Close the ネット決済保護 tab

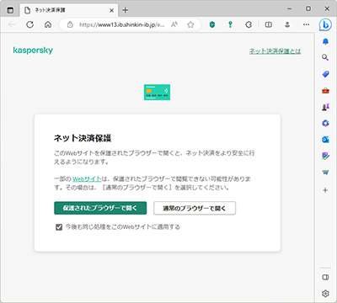111,10
